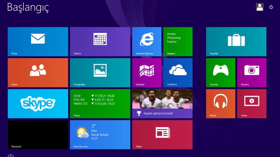Open Mağaza to get Adobe Photoshop Express
Screen dimensions: 280x157
point(178,41)
